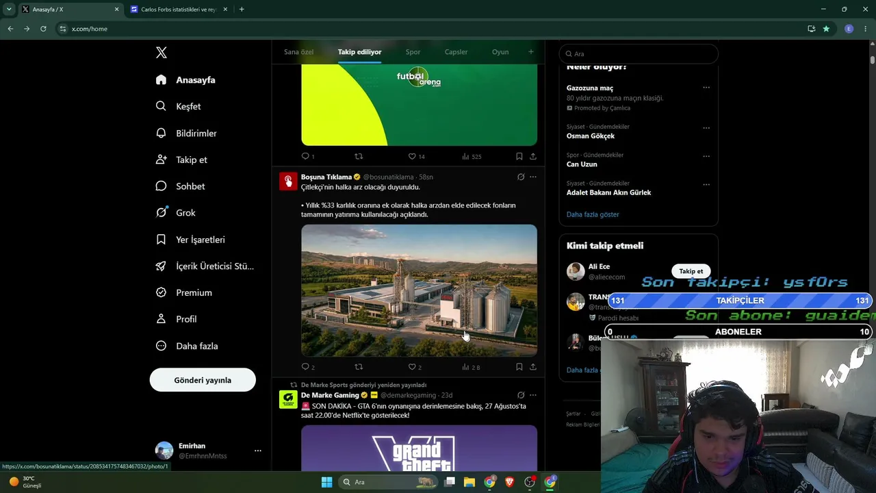
Task: Open Grok from sidebar
Action: coord(175,213)
